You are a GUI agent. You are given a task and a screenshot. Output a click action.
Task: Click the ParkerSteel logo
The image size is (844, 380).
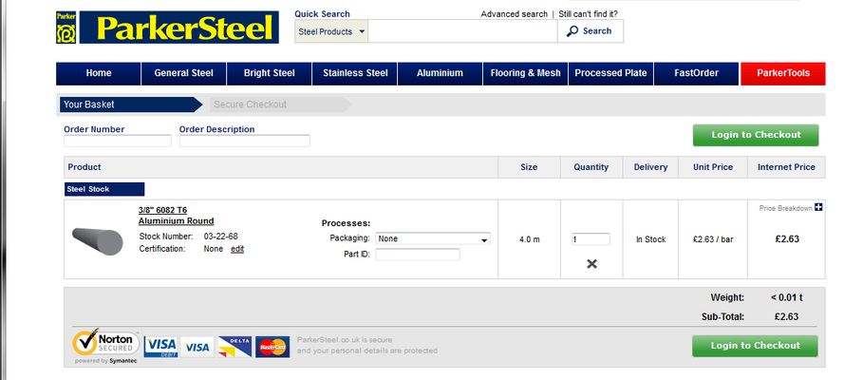tap(168, 28)
